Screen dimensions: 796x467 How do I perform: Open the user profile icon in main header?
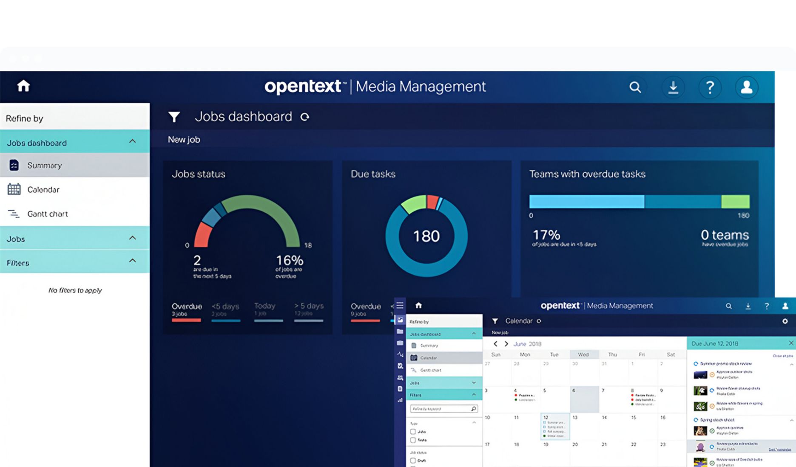pos(746,87)
